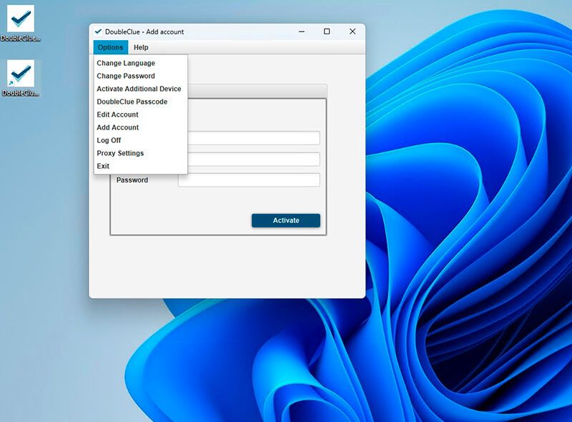Close the DoubleClue Add account window
572x422 pixels.
pyautogui.click(x=352, y=31)
